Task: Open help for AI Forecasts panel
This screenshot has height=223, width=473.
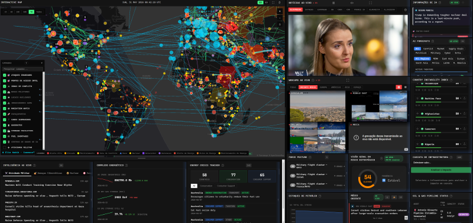Action: 433,41
